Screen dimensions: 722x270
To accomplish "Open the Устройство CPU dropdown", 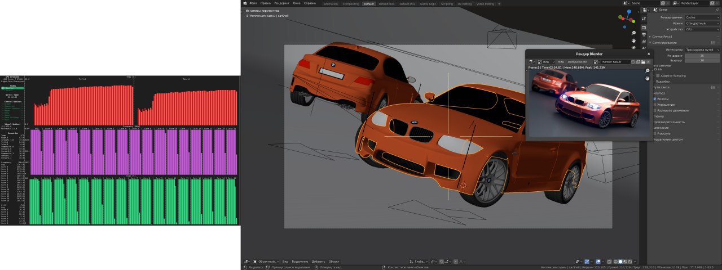I will (x=702, y=29).
